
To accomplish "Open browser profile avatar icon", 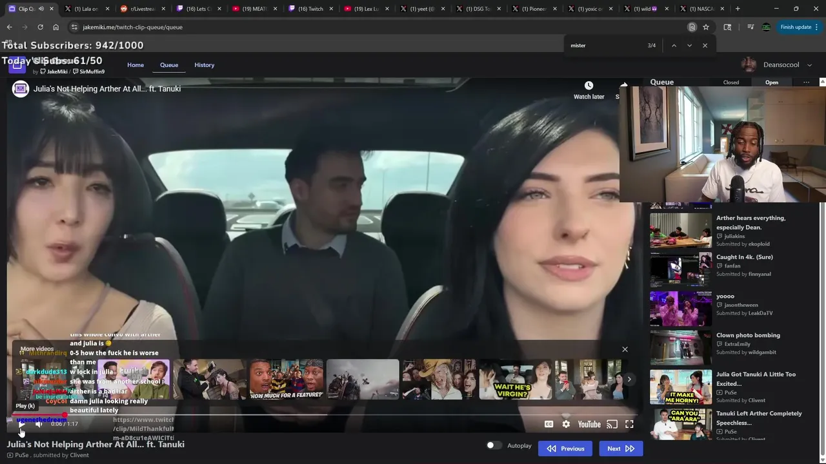I will [x=766, y=27].
